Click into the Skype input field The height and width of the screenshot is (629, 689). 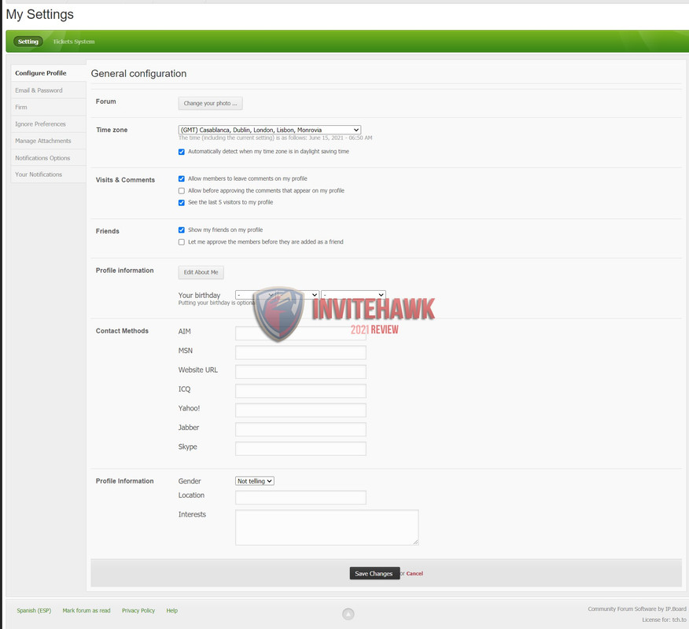pos(300,448)
